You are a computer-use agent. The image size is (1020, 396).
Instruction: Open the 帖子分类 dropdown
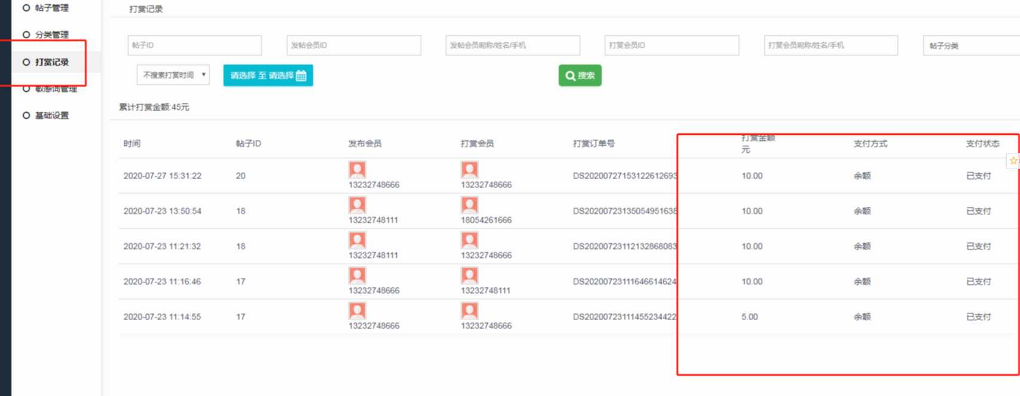click(x=971, y=45)
